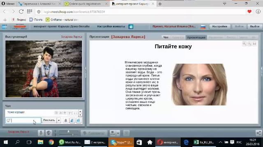263x147 pixels.
Task: Open the dropdown arrow next to STOP
Action: point(118,133)
